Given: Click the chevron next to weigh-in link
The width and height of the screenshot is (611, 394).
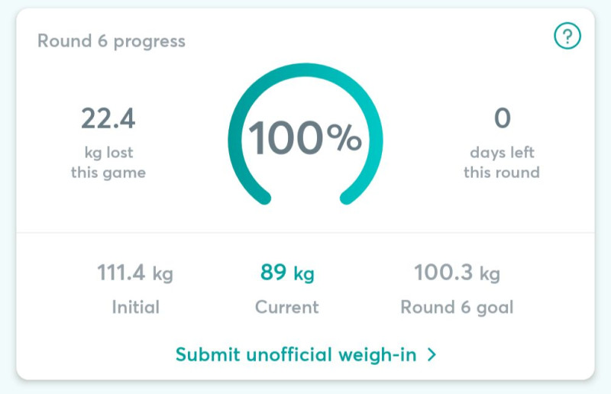Looking at the screenshot, I should tap(432, 355).
